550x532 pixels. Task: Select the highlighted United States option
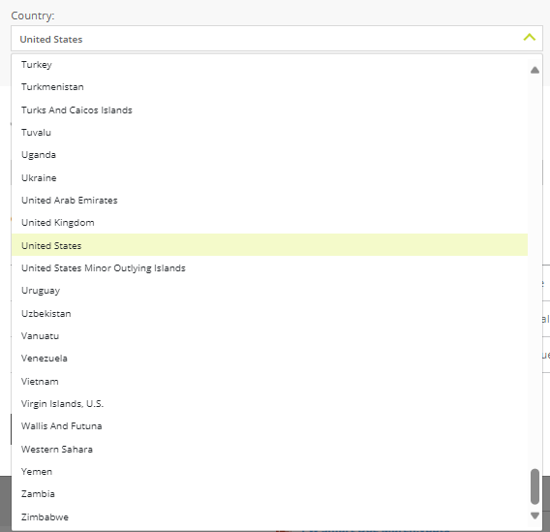pos(269,245)
